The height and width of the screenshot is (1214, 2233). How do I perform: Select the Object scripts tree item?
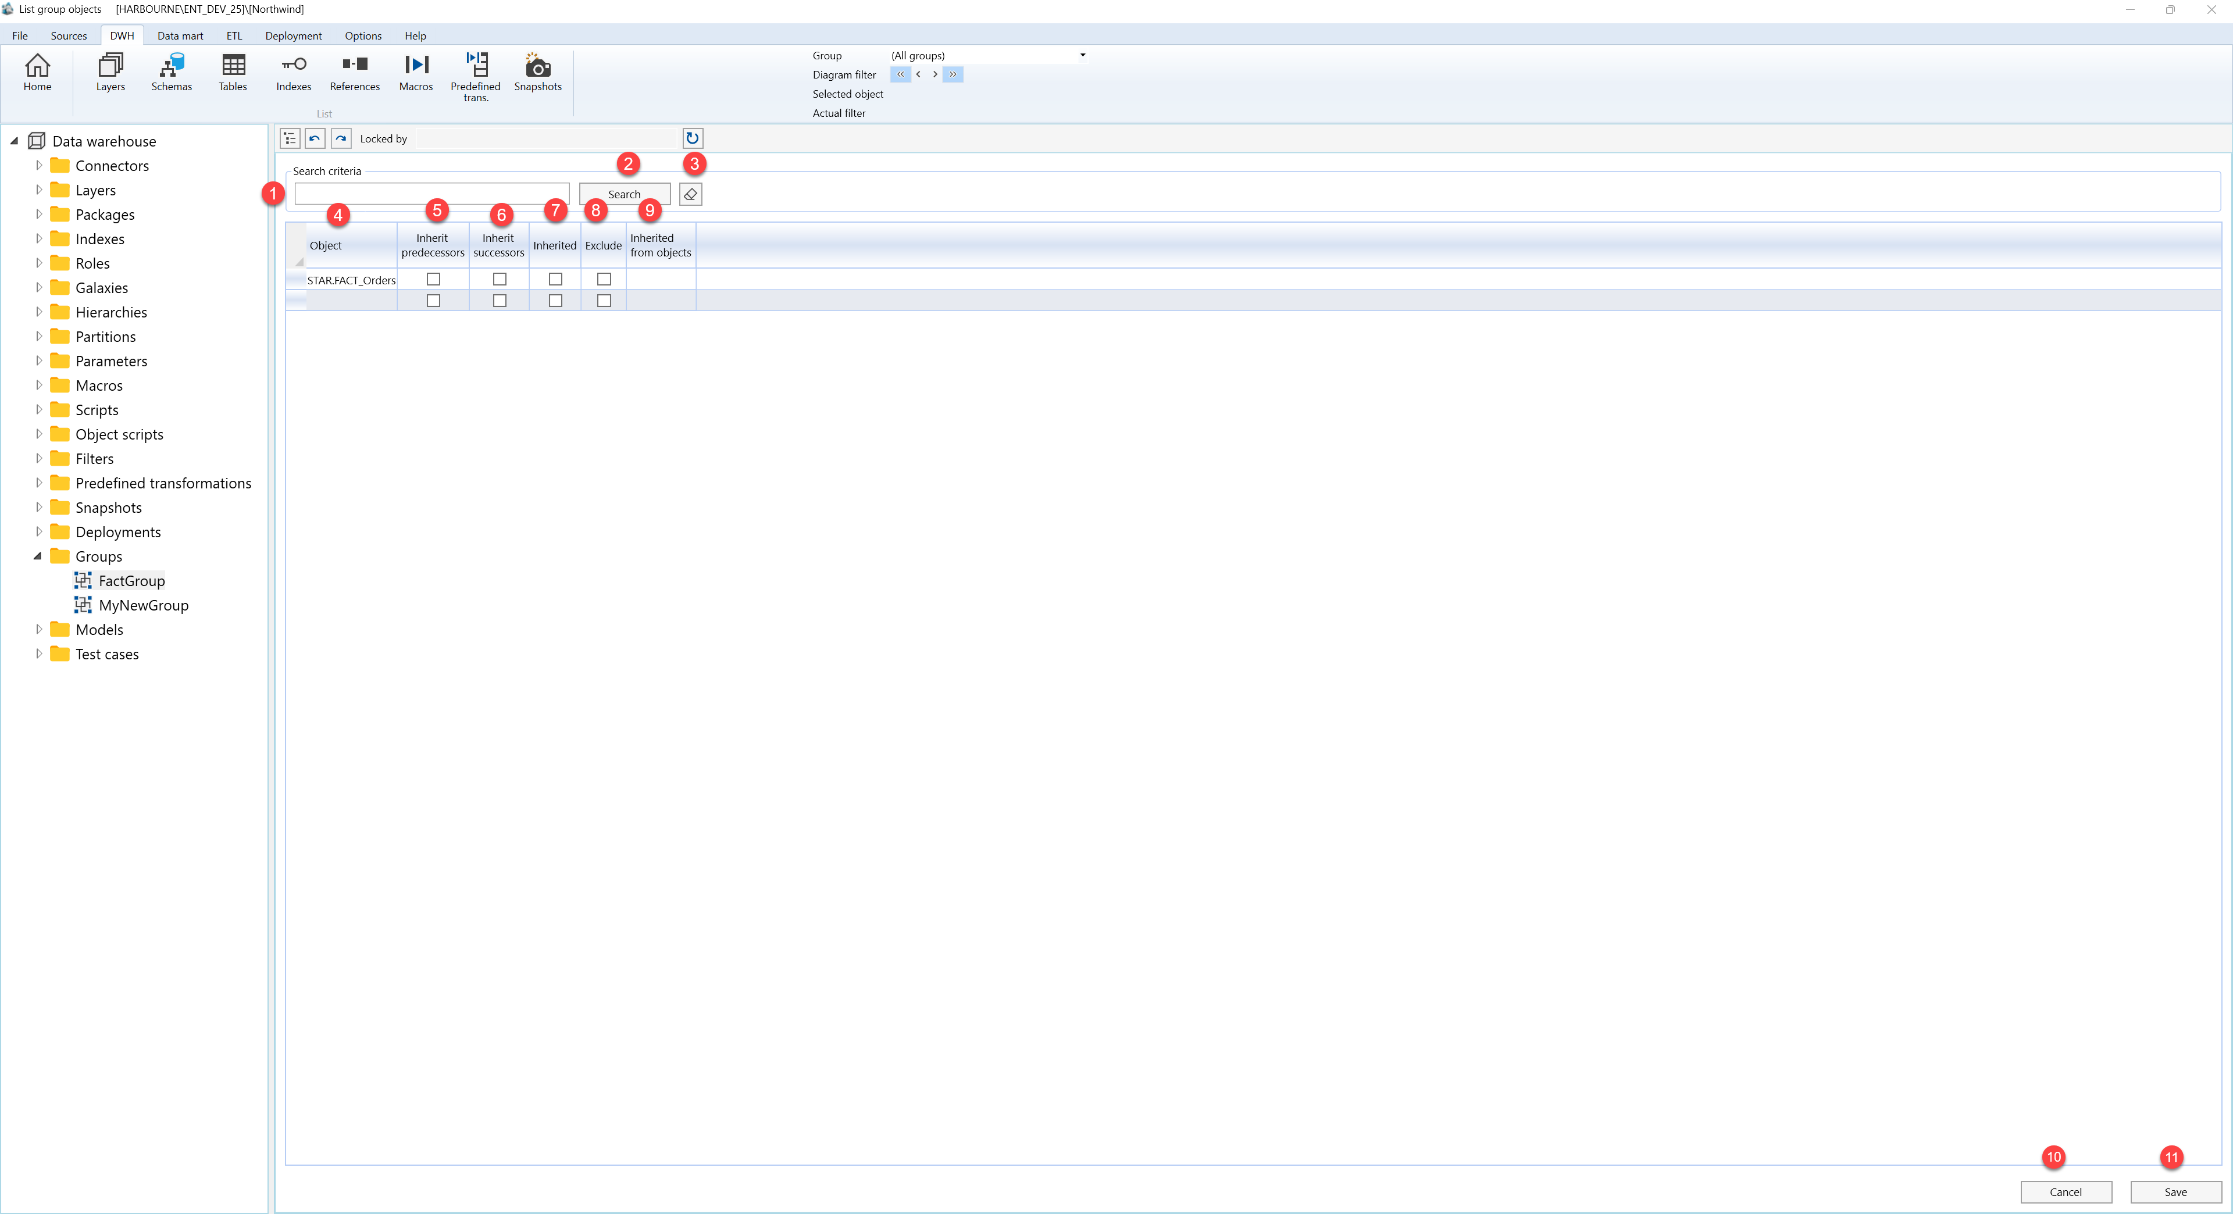coord(119,434)
